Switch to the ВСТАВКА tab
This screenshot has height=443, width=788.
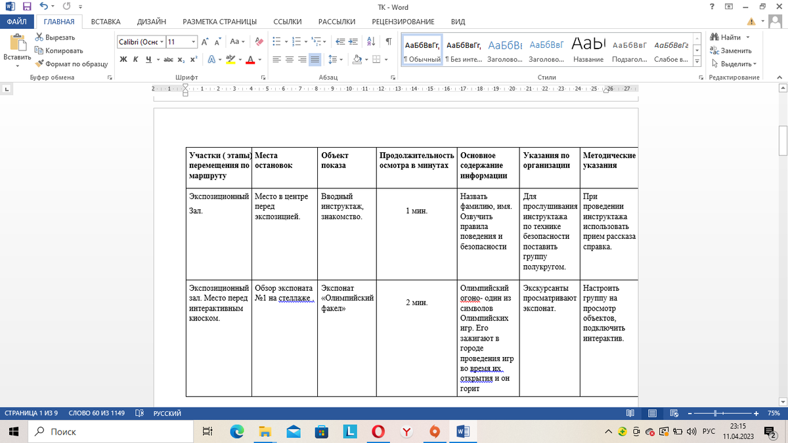click(106, 22)
